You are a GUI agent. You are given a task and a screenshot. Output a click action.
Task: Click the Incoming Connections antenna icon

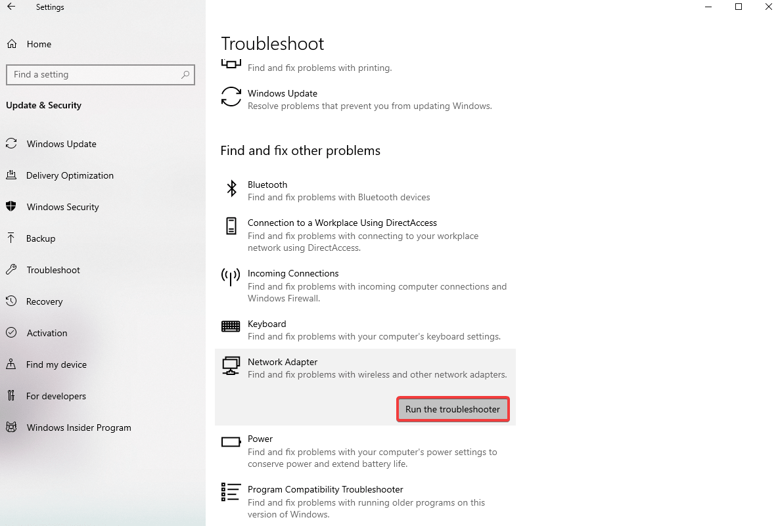click(x=231, y=277)
